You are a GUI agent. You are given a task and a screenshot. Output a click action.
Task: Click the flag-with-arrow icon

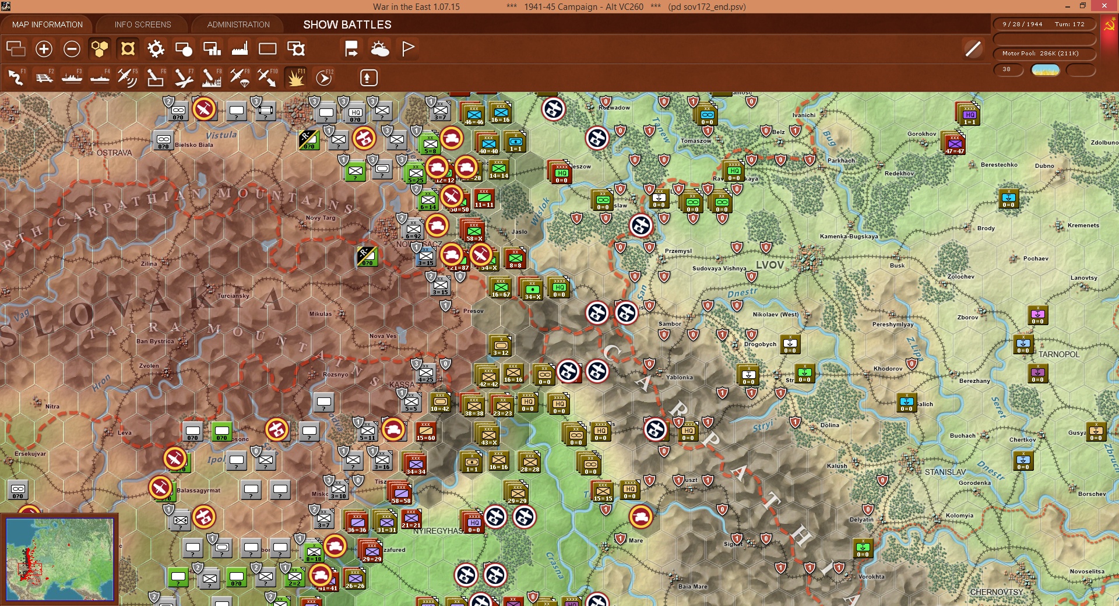(351, 49)
